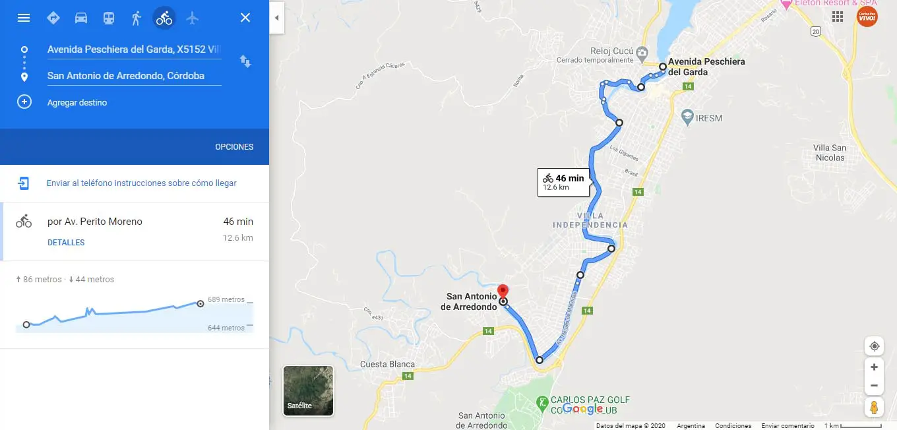Image resolution: width=897 pixels, height=430 pixels.
Task: Expand DETALLES of the Perito Moreno route
Action: pos(66,243)
